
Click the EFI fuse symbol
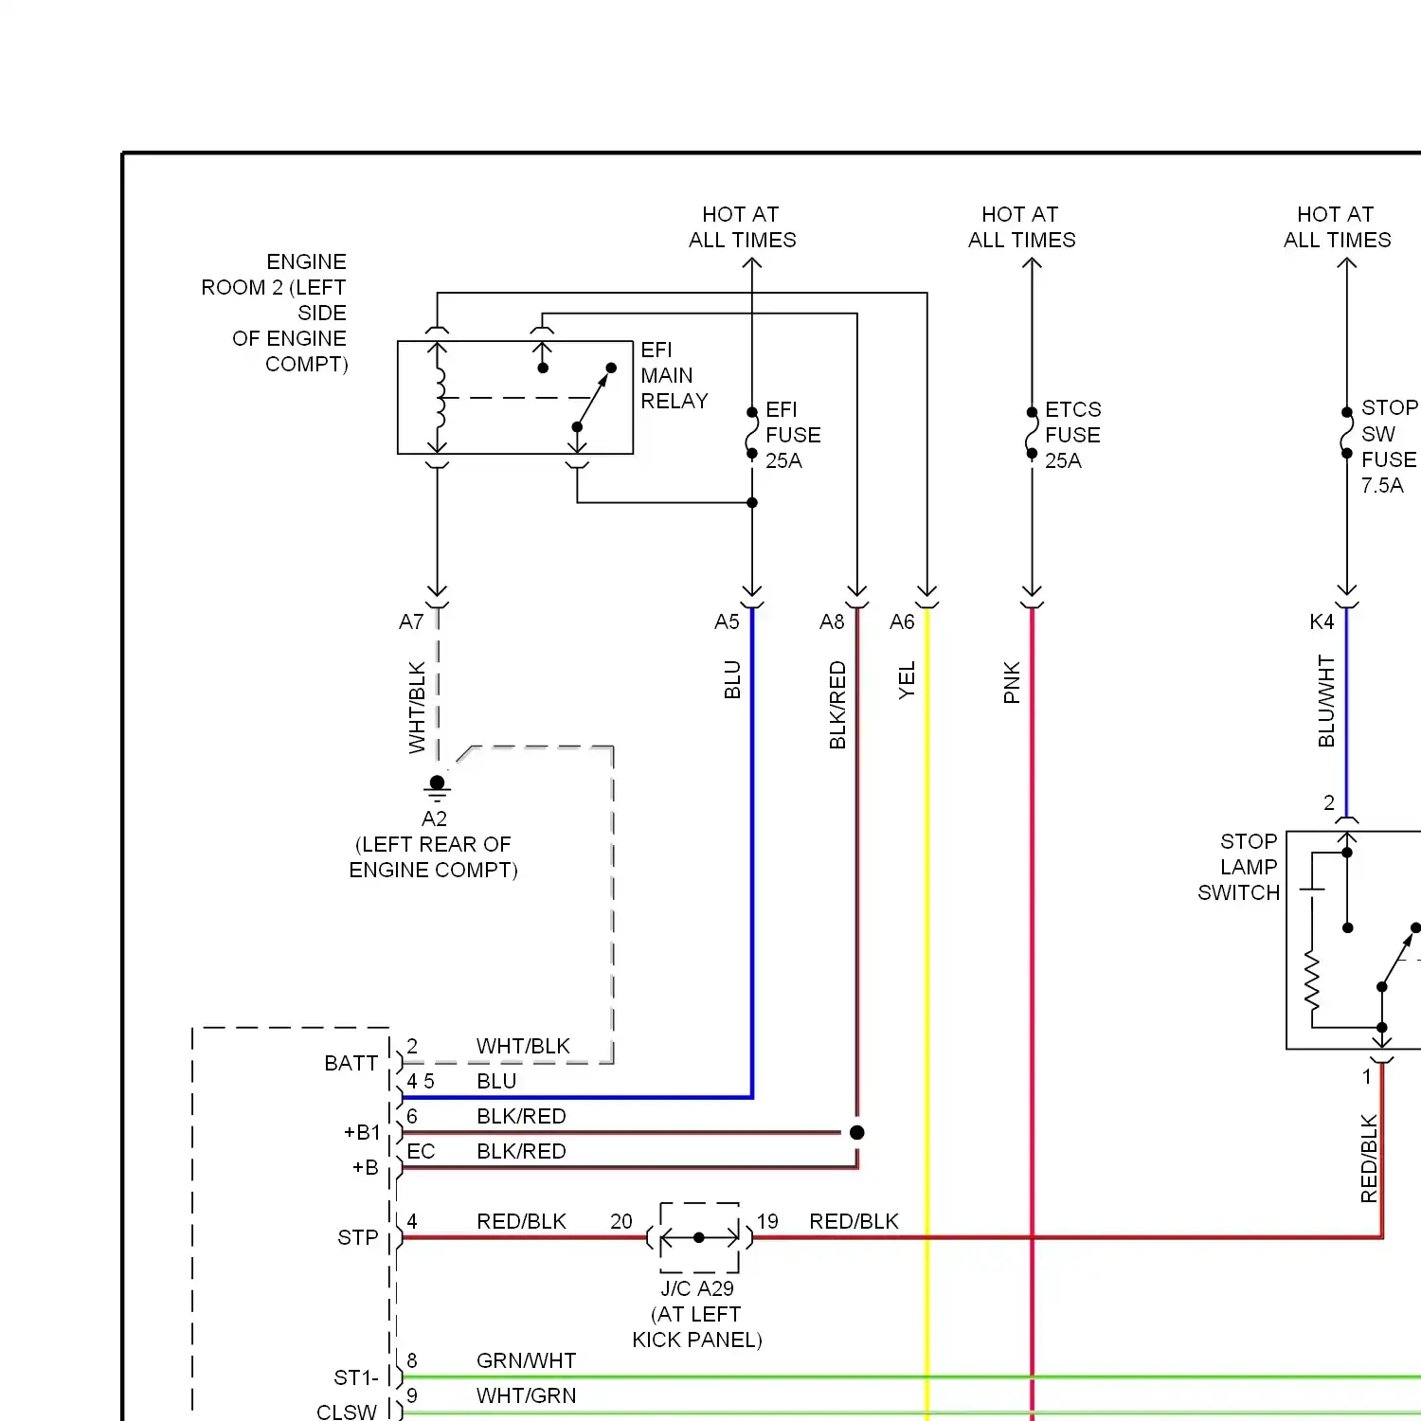coord(752,433)
